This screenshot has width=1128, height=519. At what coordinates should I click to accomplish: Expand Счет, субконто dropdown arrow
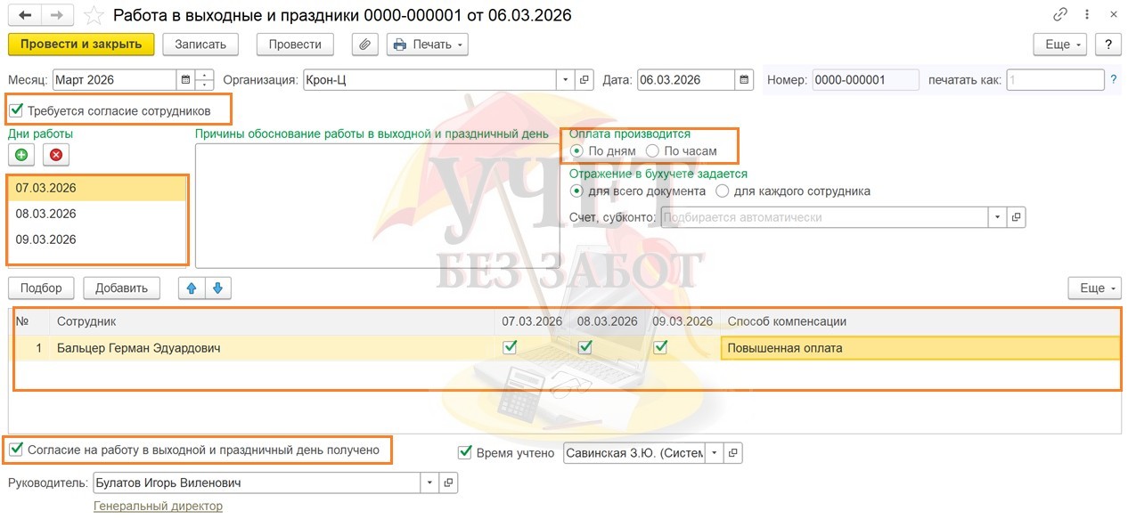click(997, 217)
